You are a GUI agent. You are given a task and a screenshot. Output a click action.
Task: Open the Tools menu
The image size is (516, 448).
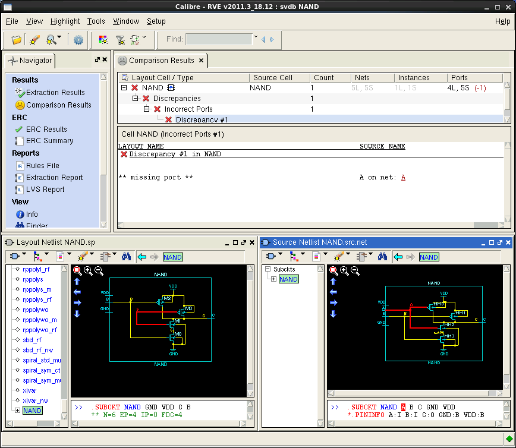96,21
